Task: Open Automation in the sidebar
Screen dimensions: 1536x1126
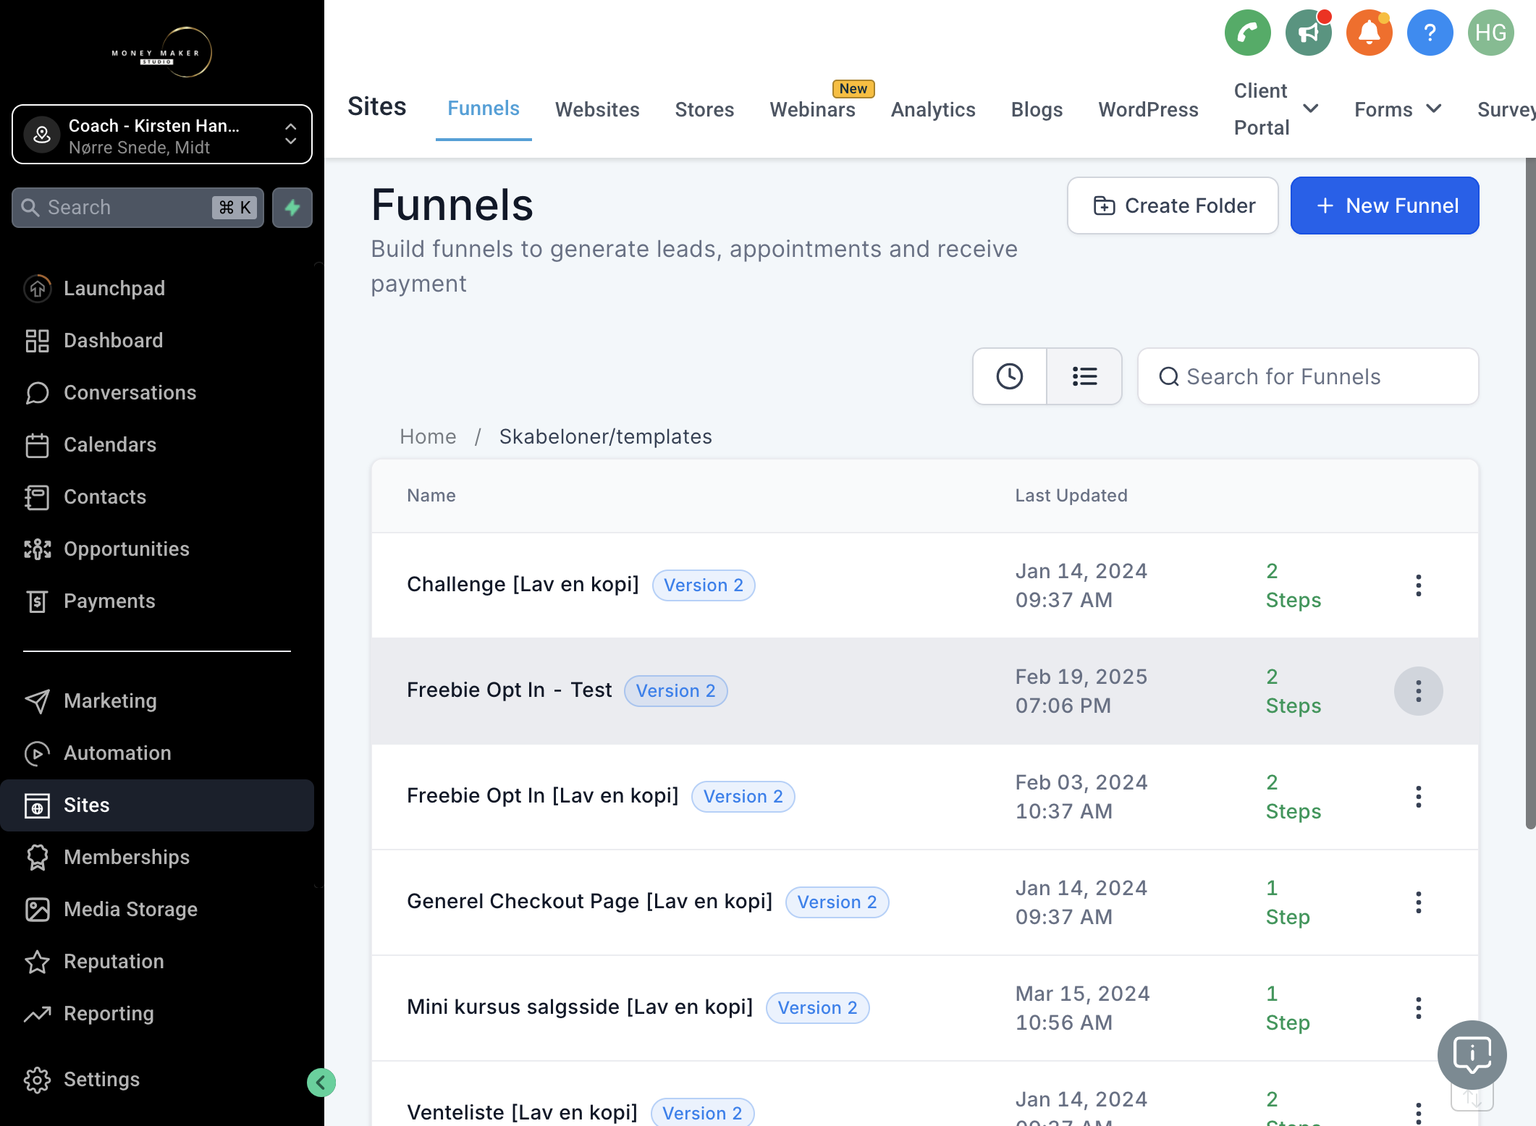Action: [157, 753]
